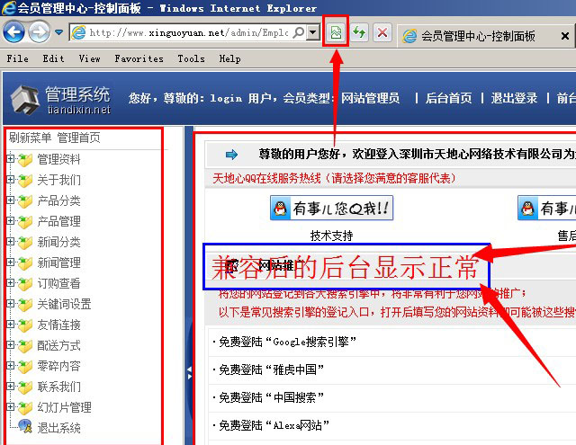
Task: Expand the 管理资料 tree node
Action: tap(10, 159)
